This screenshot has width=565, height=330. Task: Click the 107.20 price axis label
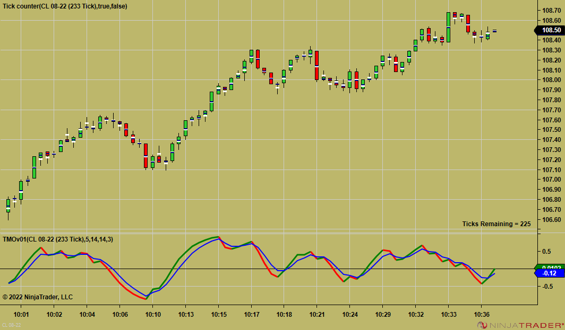(x=551, y=159)
